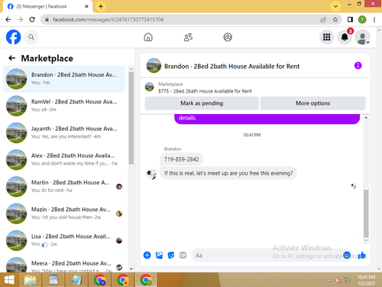Viewport: 382px width, 287px height.
Task: Open File Explorer from taskbar
Action: point(30,280)
